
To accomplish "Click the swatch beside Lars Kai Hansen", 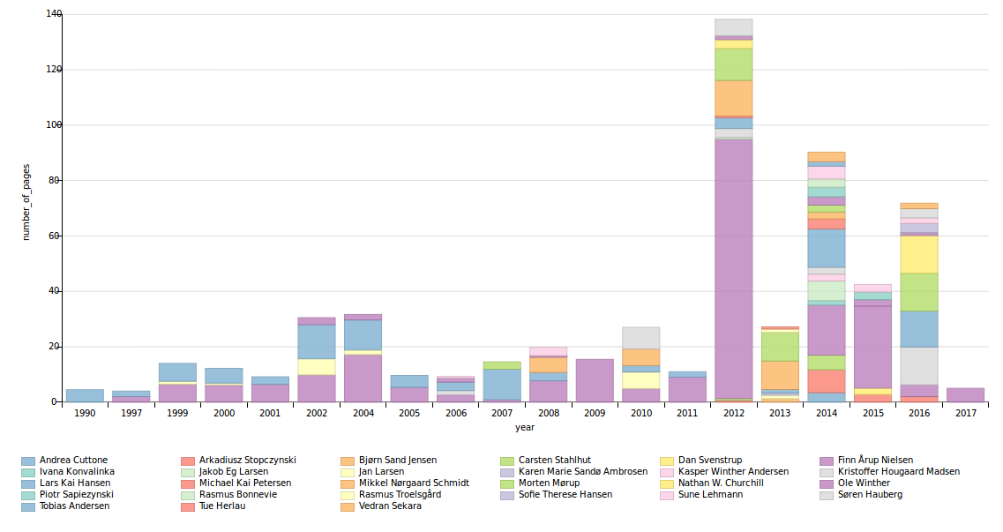I will click(x=27, y=484).
